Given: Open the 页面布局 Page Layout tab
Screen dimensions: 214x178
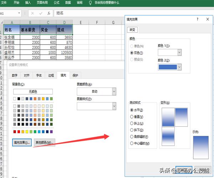Looking at the screenshot, I should point(42,2).
